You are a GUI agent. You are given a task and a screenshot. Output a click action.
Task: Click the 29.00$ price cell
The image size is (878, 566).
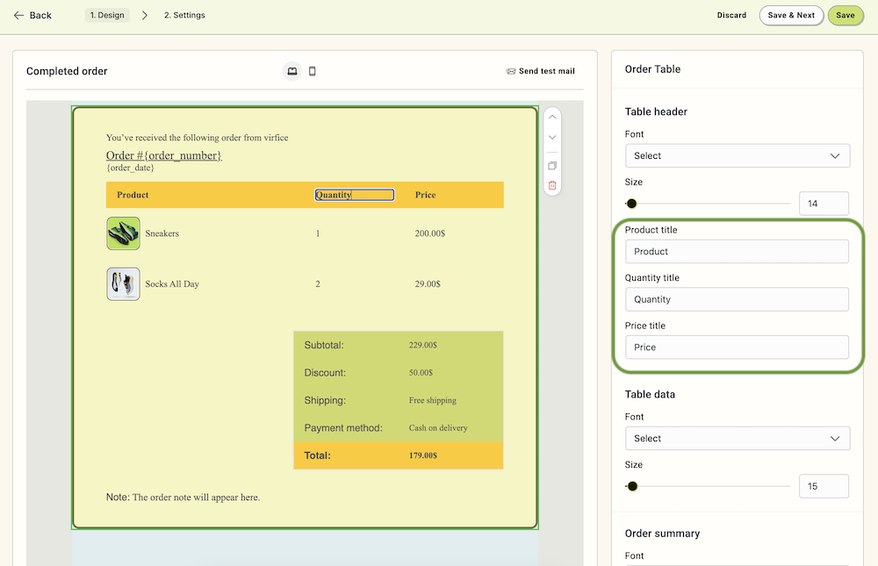click(428, 283)
